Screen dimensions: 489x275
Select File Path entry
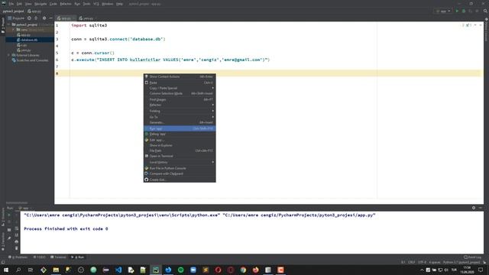point(180,150)
